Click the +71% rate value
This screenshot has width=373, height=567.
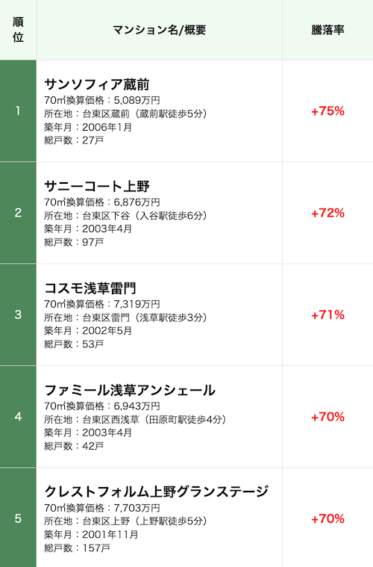[x=327, y=315]
